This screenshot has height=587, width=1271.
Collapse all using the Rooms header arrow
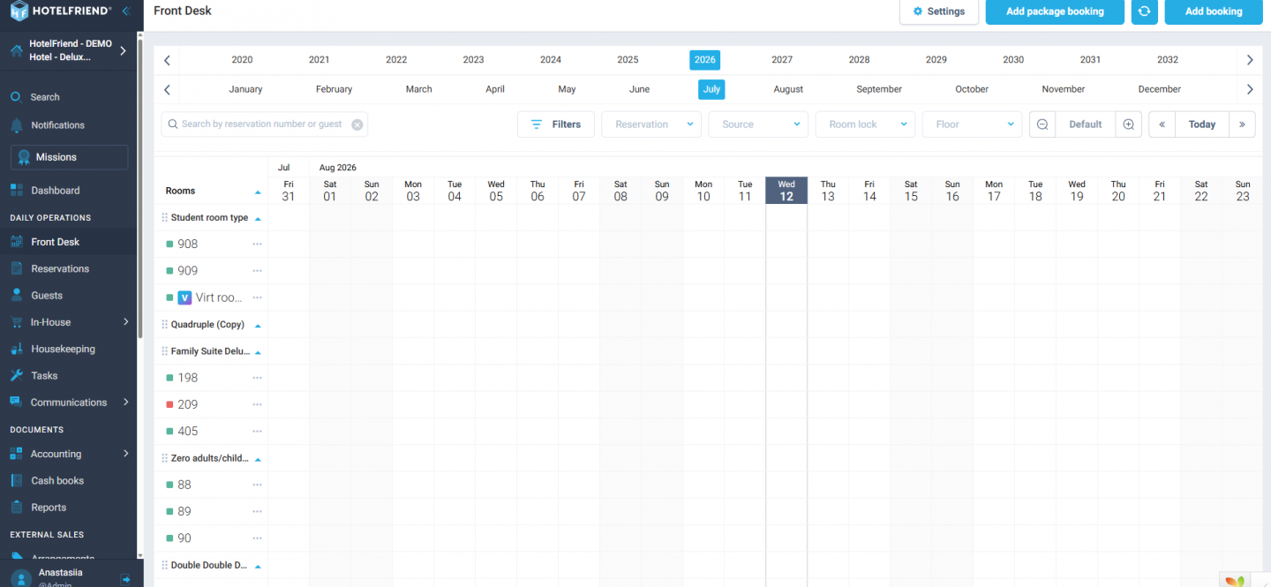258,192
